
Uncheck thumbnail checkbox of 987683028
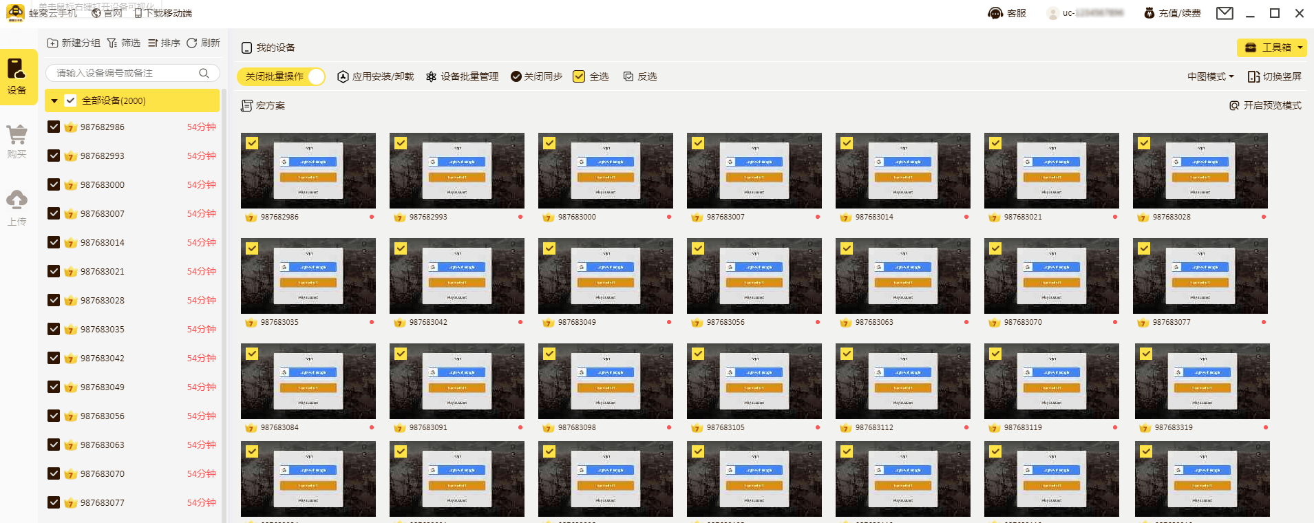1144,143
